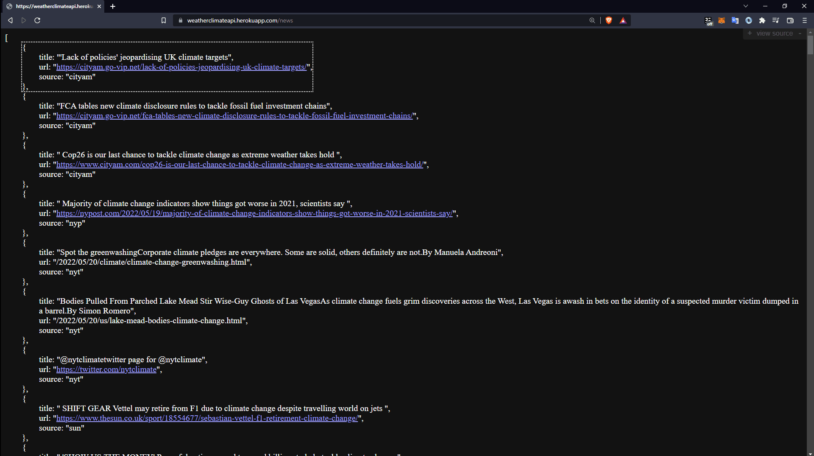814x456 pixels.
Task: Click the scrollbar down arrow
Action: point(810,453)
